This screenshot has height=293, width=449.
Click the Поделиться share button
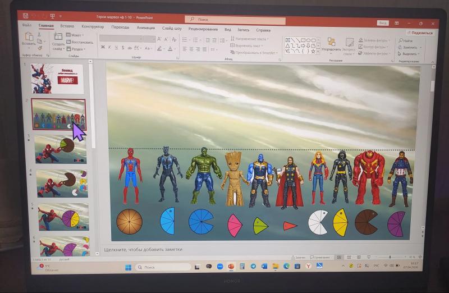tap(420, 33)
